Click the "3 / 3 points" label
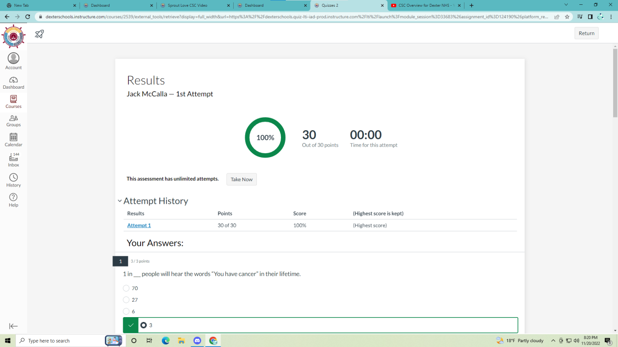Screen dimensions: 618x347 [140, 261]
